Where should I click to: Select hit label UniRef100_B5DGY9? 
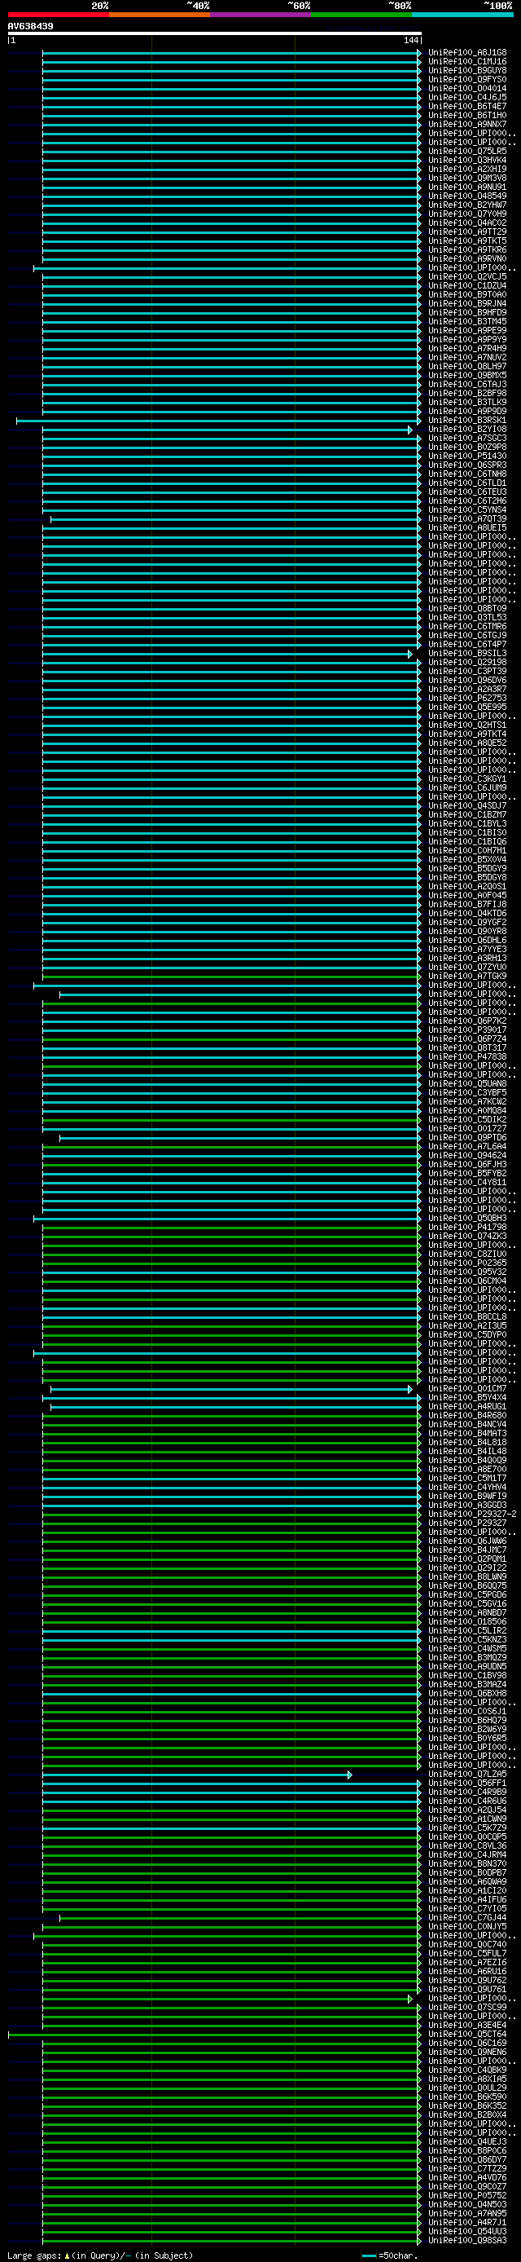pos(467,868)
